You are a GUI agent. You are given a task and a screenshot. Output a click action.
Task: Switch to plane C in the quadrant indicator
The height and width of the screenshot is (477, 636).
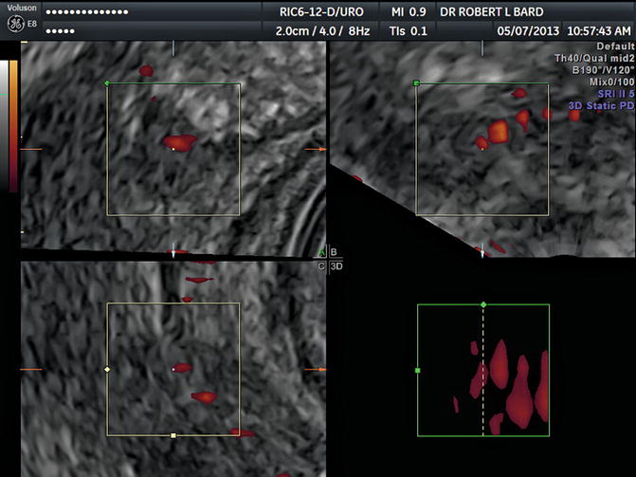[x=321, y=266]
